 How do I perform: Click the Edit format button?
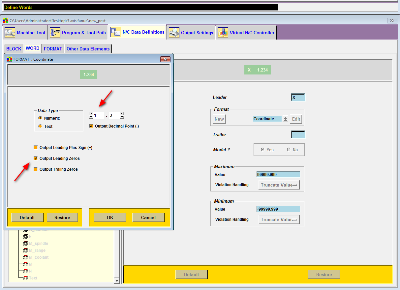click(296, 119)
